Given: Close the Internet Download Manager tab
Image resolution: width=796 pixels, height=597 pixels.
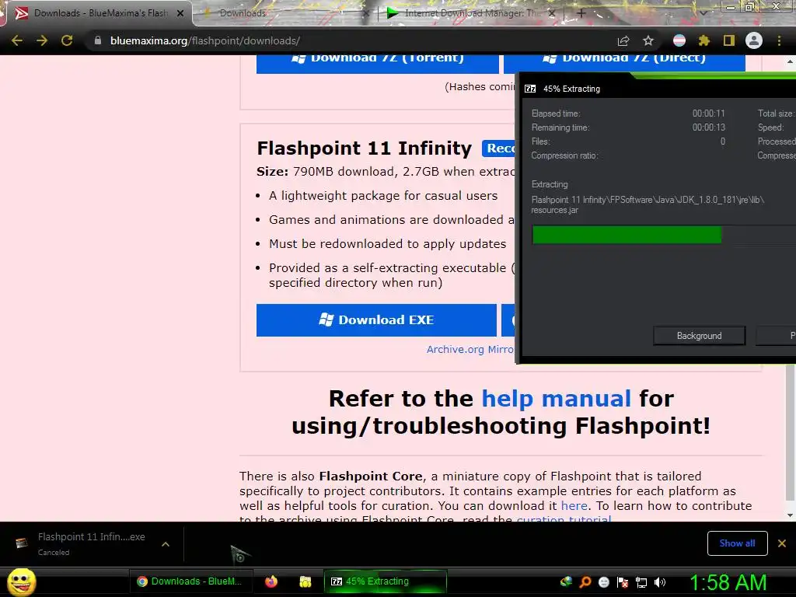Looking at the screenshot, I should (x=553, y=13).
